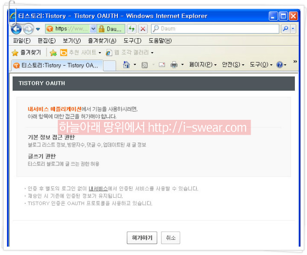This screenshot has height=255, width=307.
Task: Click the TISTORY OAUTH header text
Action: pos(42,83)
